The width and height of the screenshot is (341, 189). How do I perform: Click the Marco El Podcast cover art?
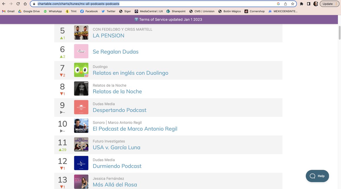[81, 126]
